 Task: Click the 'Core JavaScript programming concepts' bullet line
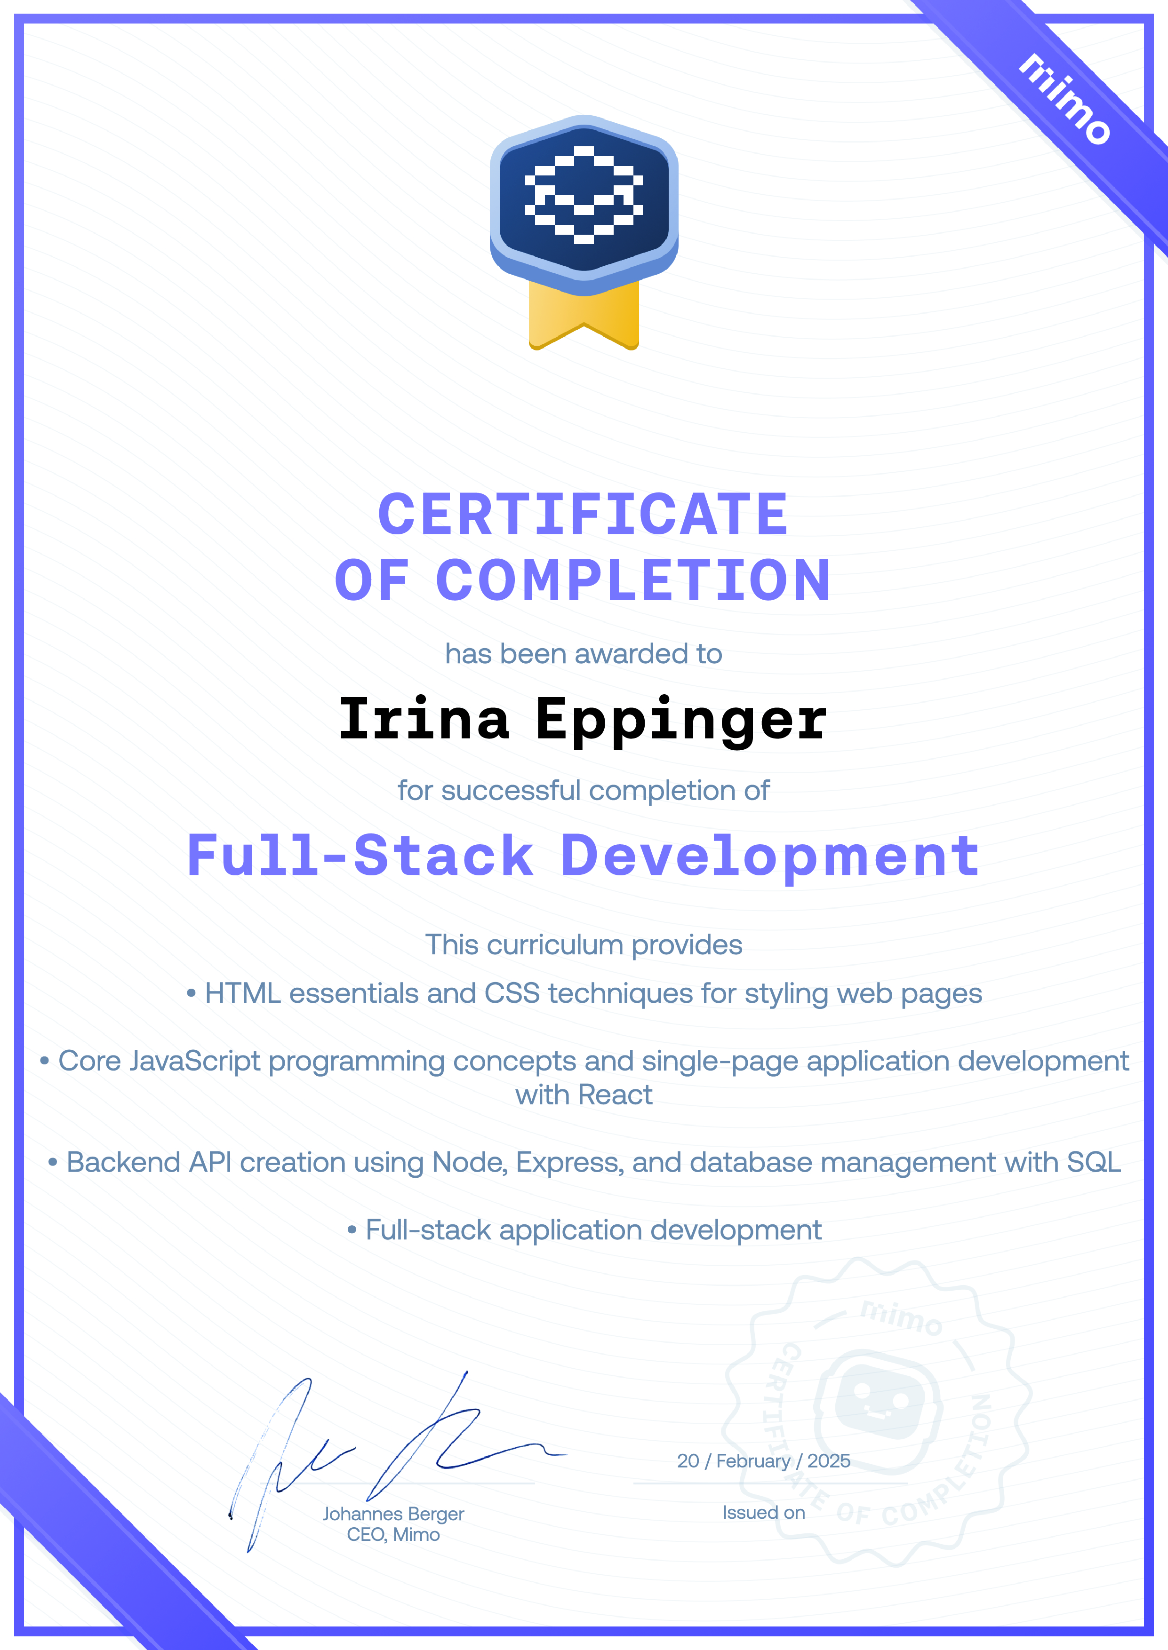584,1062
